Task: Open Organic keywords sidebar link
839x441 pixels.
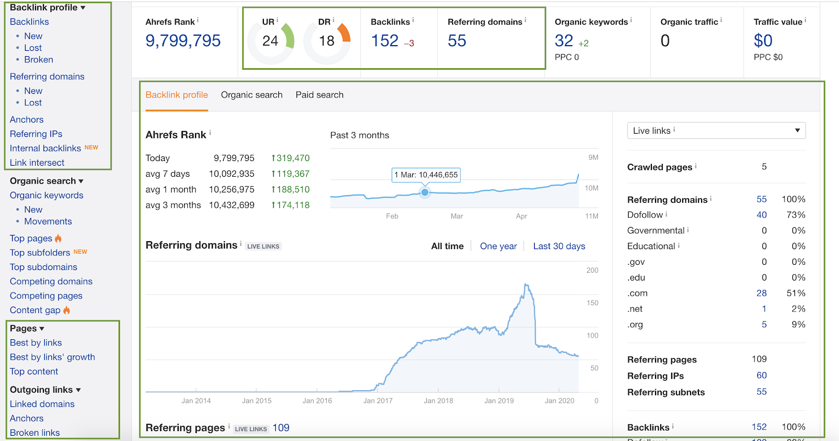Action: [47, 195]
